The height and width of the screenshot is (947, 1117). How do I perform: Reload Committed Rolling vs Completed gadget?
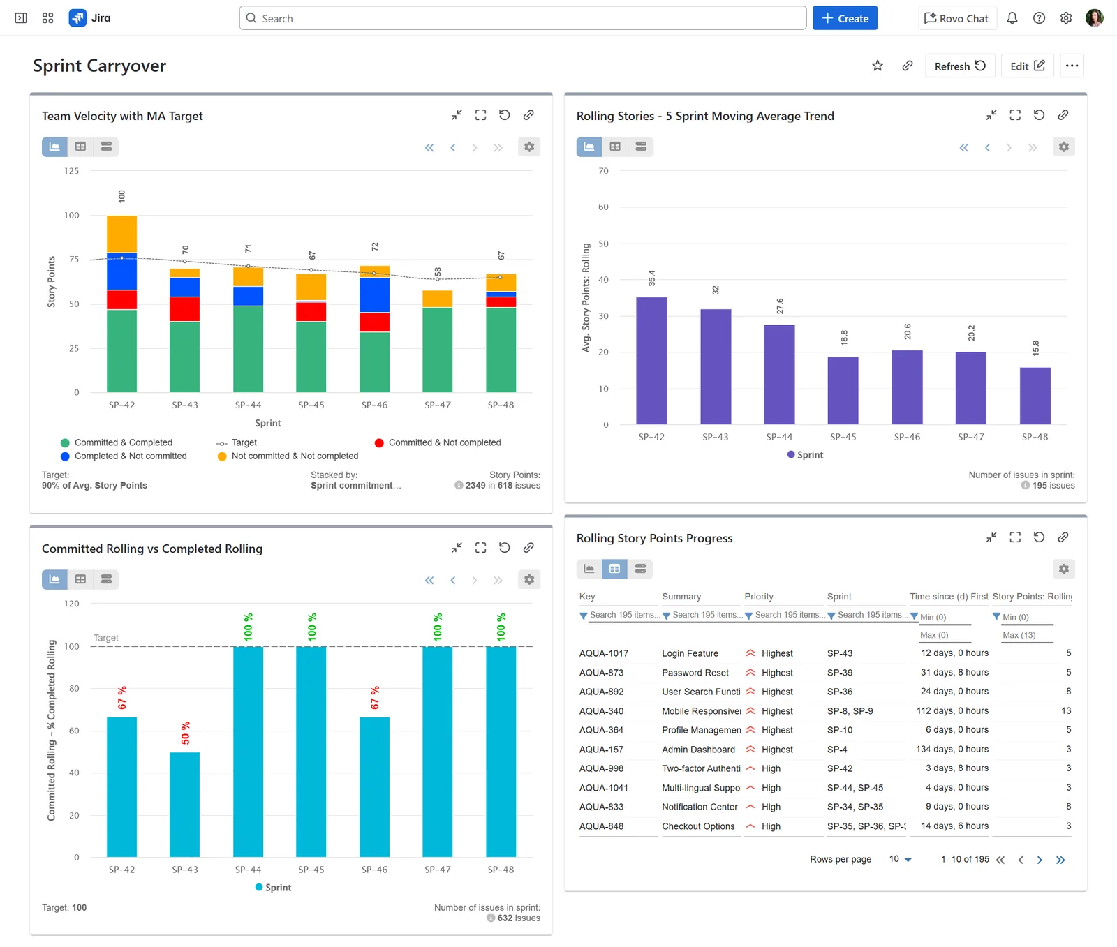pyautogui.click(x=505, y=548)
